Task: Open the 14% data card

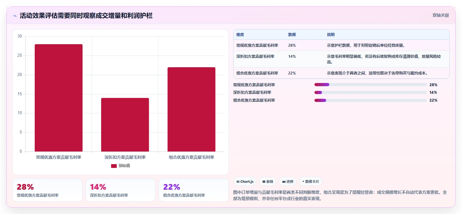Action: 120,190
